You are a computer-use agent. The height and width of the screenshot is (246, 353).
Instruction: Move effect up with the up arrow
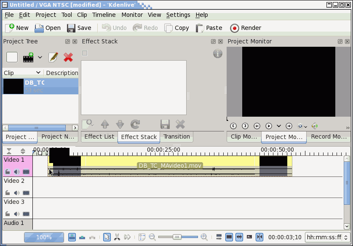tap(105, 124)
